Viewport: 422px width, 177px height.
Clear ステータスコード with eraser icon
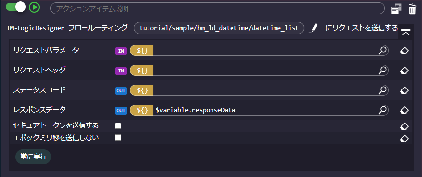click(404, 91)
